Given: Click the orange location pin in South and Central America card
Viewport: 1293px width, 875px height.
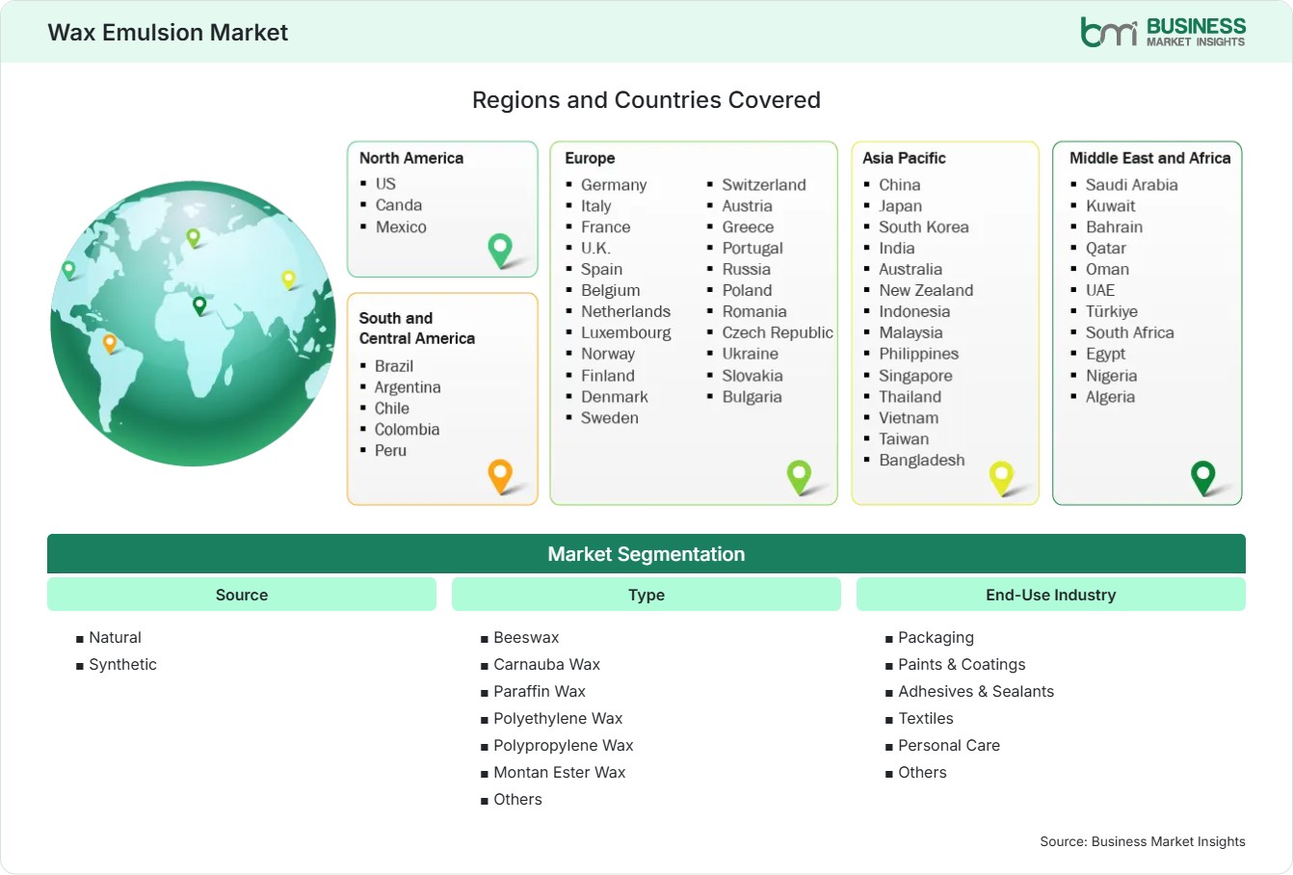Looking at the screenshot, I should click(x=500, y=476).
